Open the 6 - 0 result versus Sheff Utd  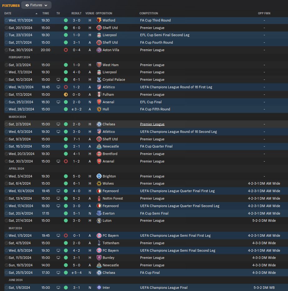click(76, 28)
